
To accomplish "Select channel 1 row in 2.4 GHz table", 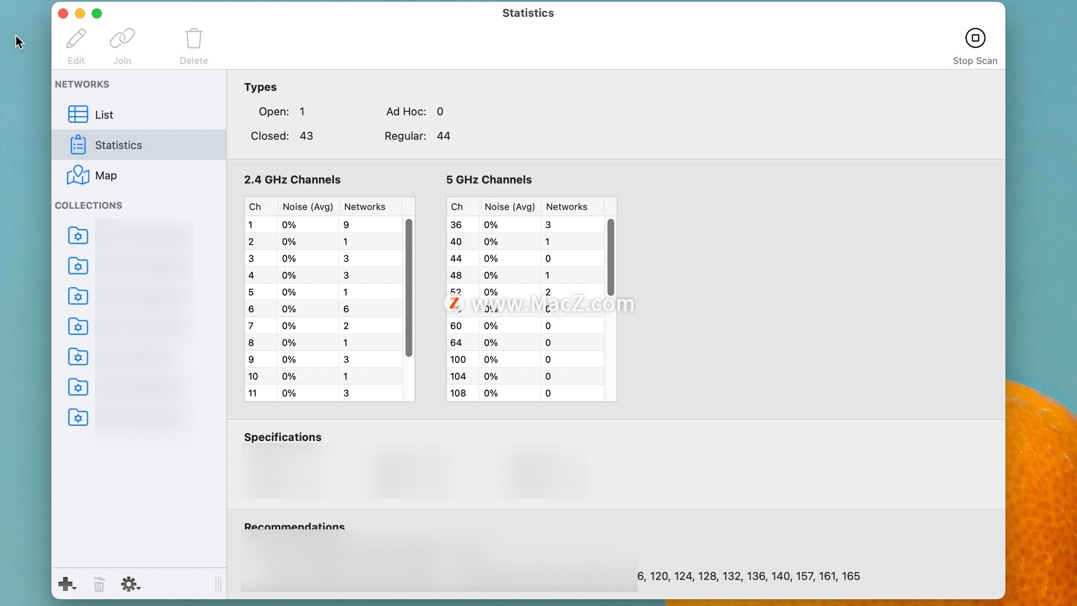I will pyautogui.click(x=324, y=224).
